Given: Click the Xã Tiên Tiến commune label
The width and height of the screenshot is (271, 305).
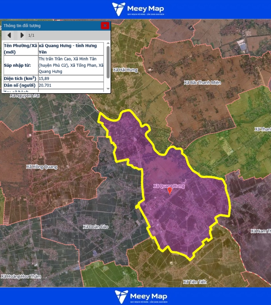Looking at the screenshot, I should [194, 282].
